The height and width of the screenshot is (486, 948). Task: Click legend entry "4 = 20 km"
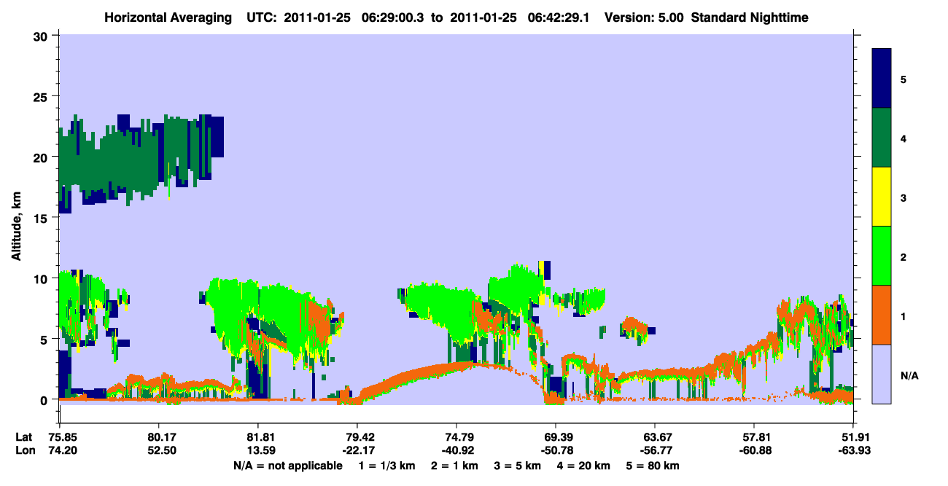583,466
